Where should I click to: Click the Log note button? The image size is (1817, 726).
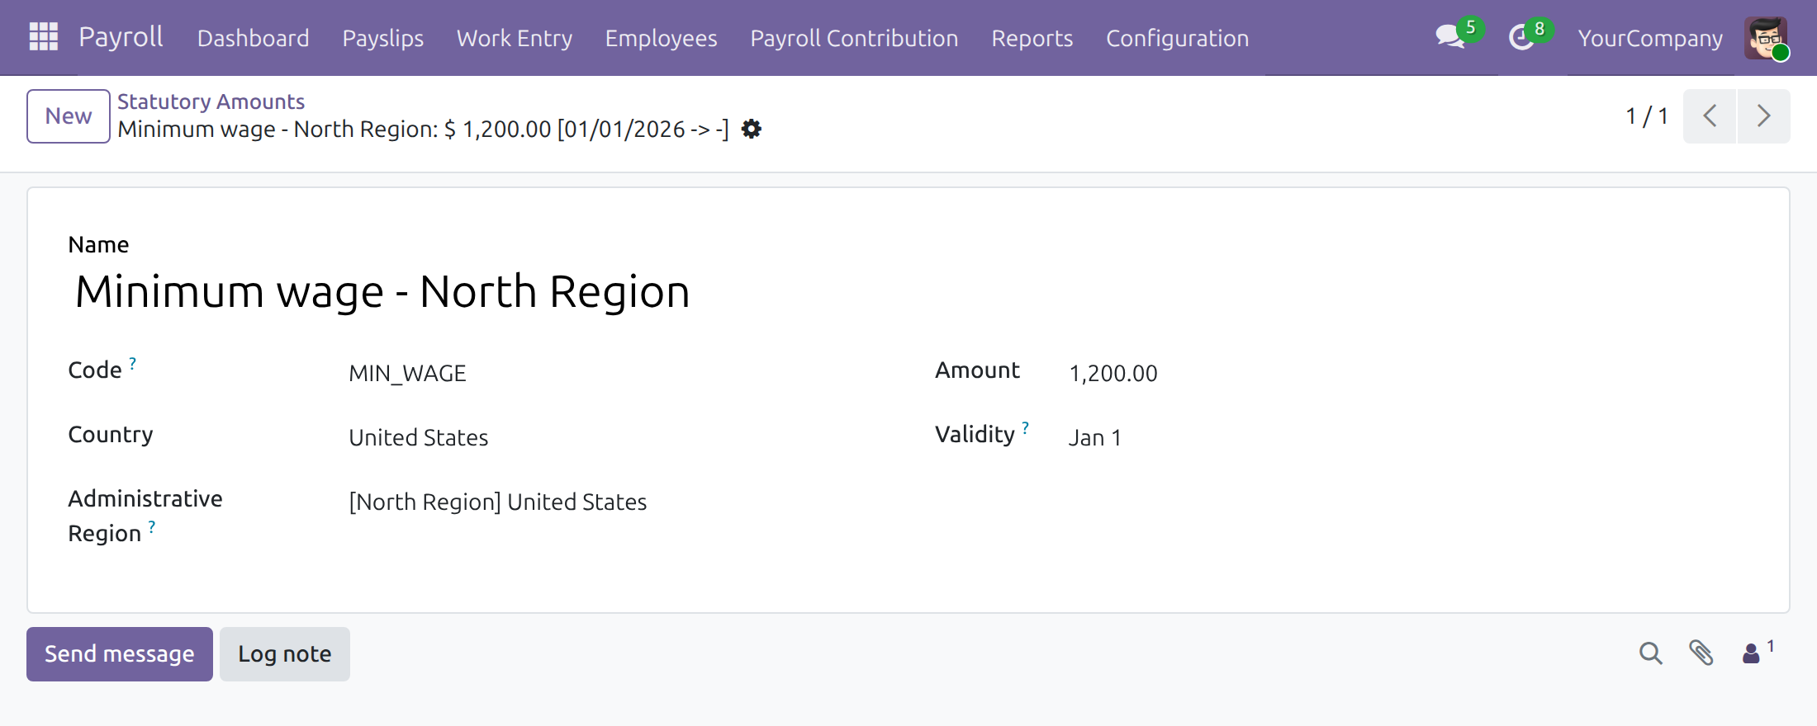[285, 654]
